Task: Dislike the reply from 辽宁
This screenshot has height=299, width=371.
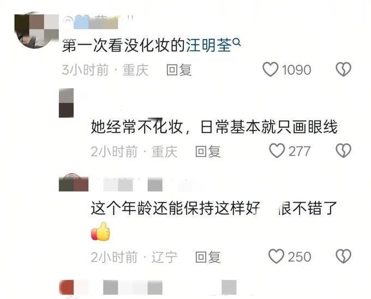Action: (344, 257)
